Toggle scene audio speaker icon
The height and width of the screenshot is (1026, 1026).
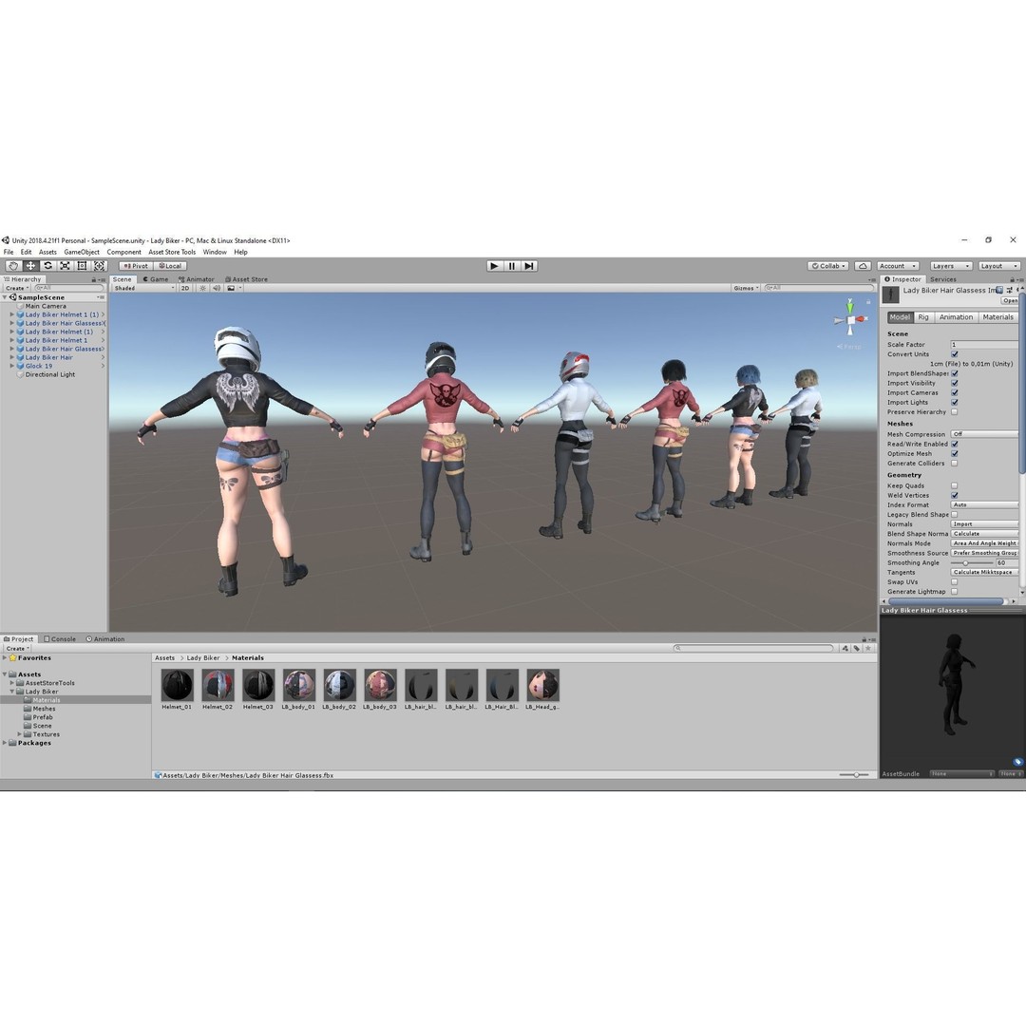[x=217, y=288]
